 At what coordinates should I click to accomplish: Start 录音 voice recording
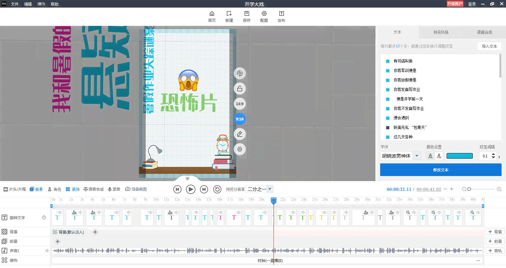click(114, 189)
